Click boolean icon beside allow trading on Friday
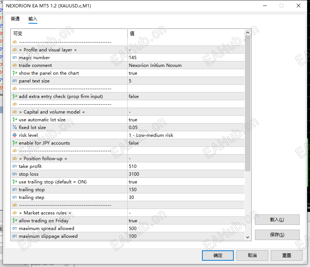This screenshot has height=267, width=310. (x=15, y=220)
